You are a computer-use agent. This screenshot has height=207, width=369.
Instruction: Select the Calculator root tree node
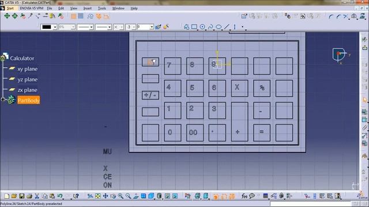(x=22, y=58)
